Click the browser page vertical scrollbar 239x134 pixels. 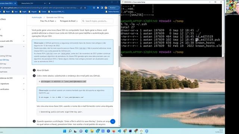click(119, 57)
